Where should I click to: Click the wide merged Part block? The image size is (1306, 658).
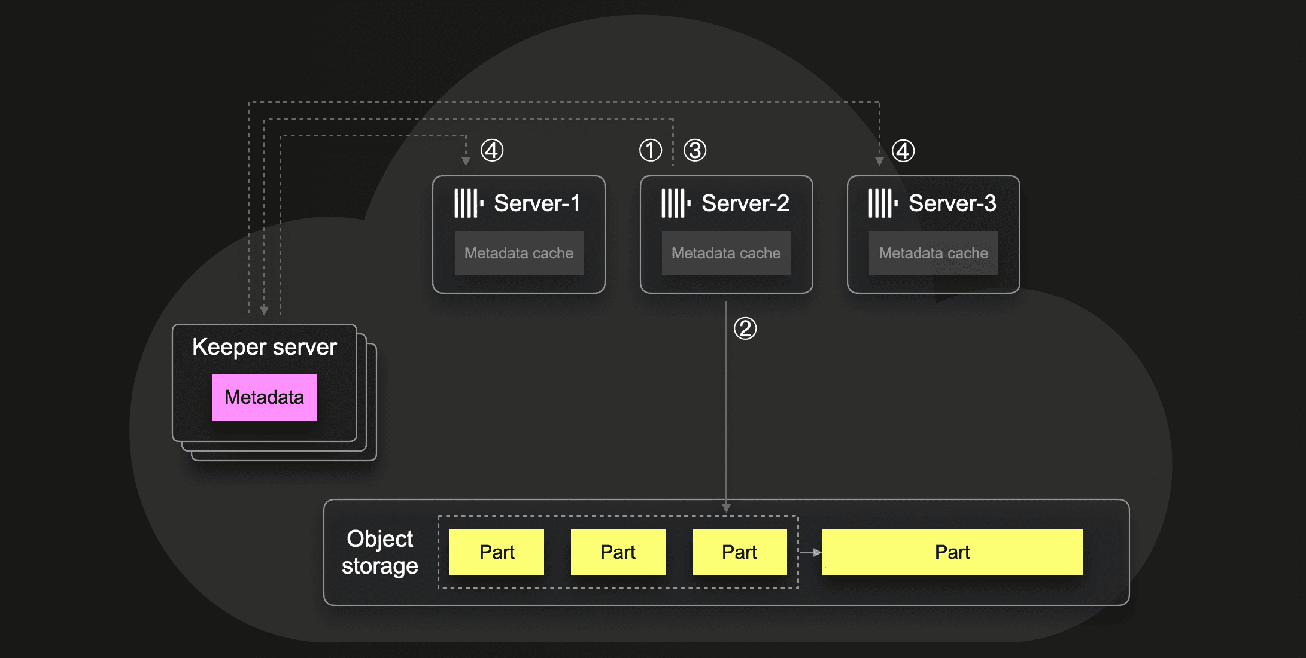click(x=952, y=552)
